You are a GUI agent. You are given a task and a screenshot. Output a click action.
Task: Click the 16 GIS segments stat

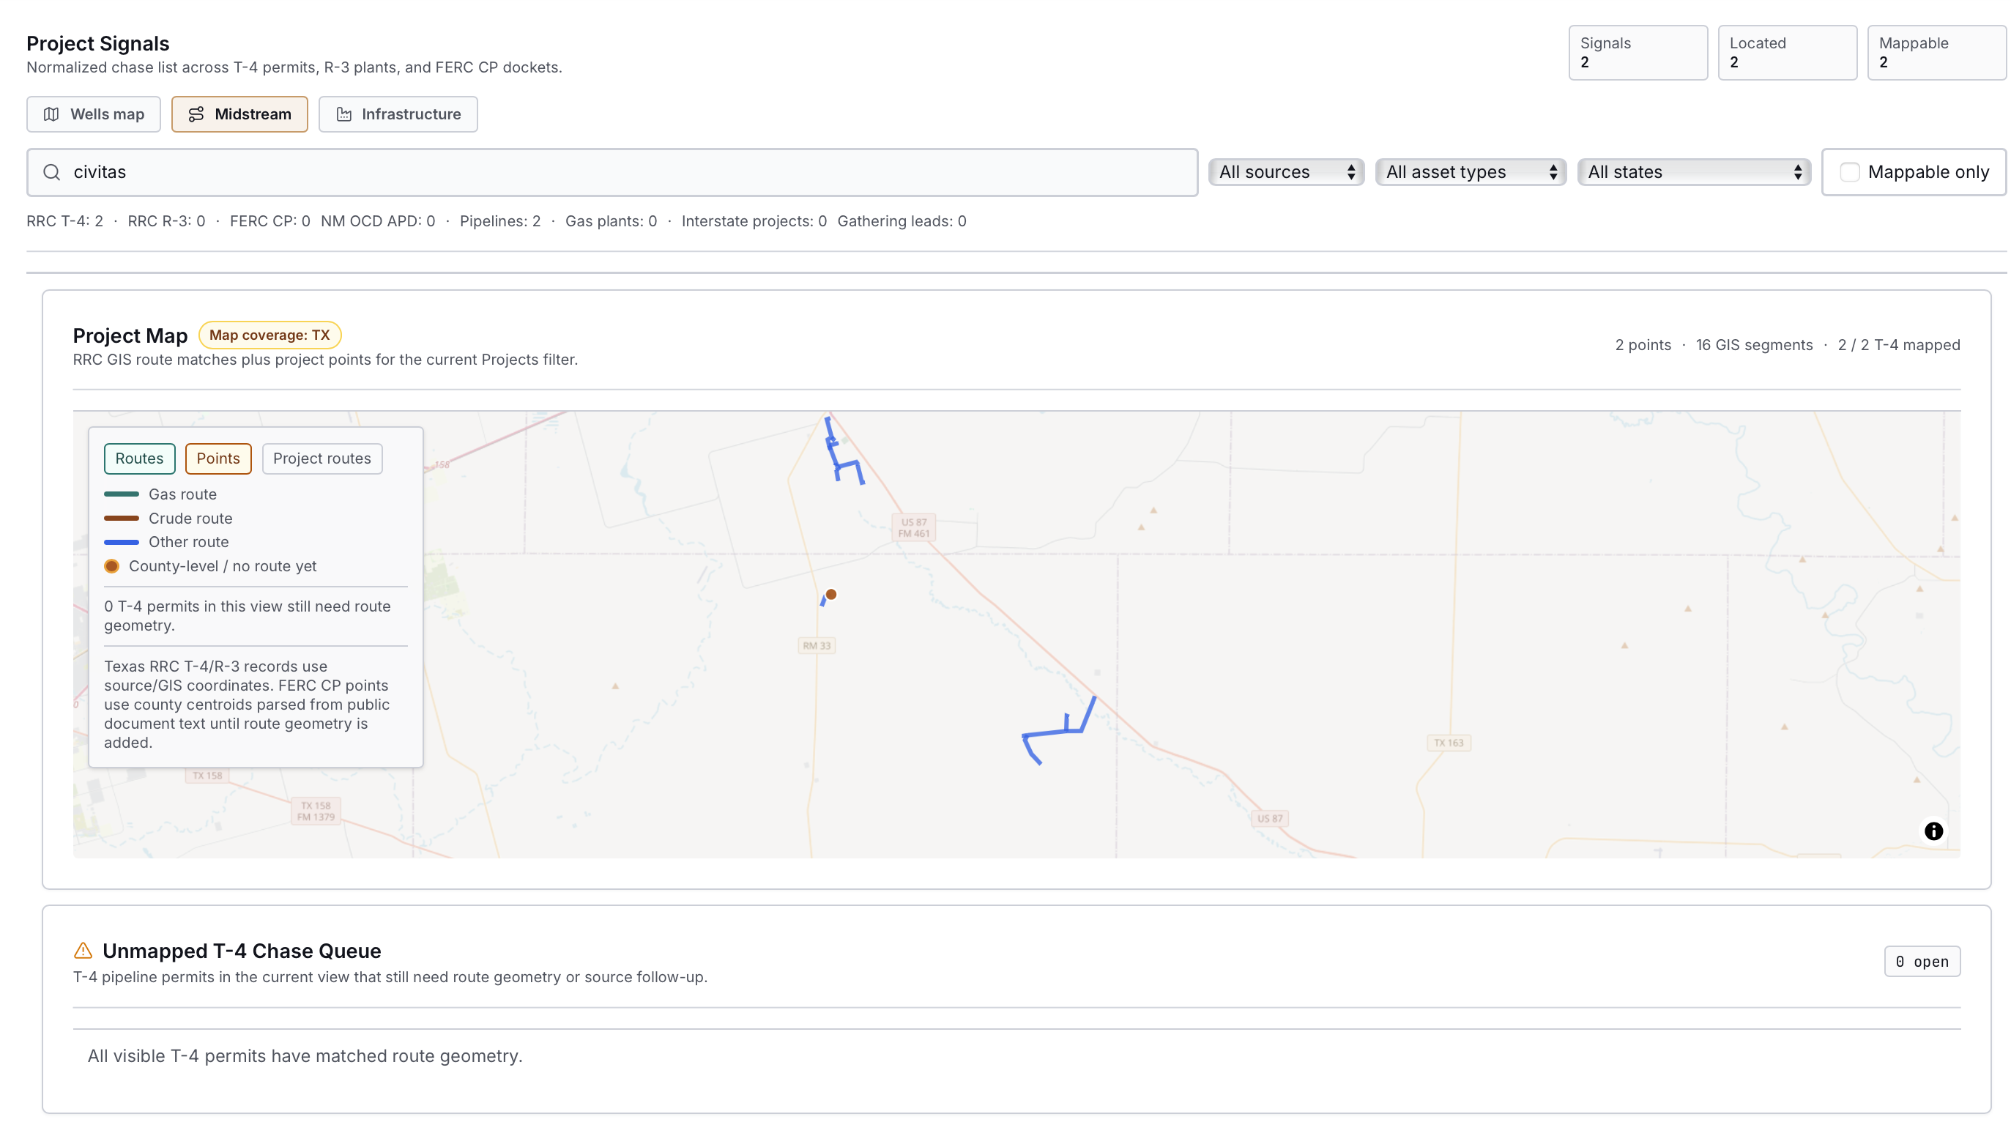(1754, 344)
